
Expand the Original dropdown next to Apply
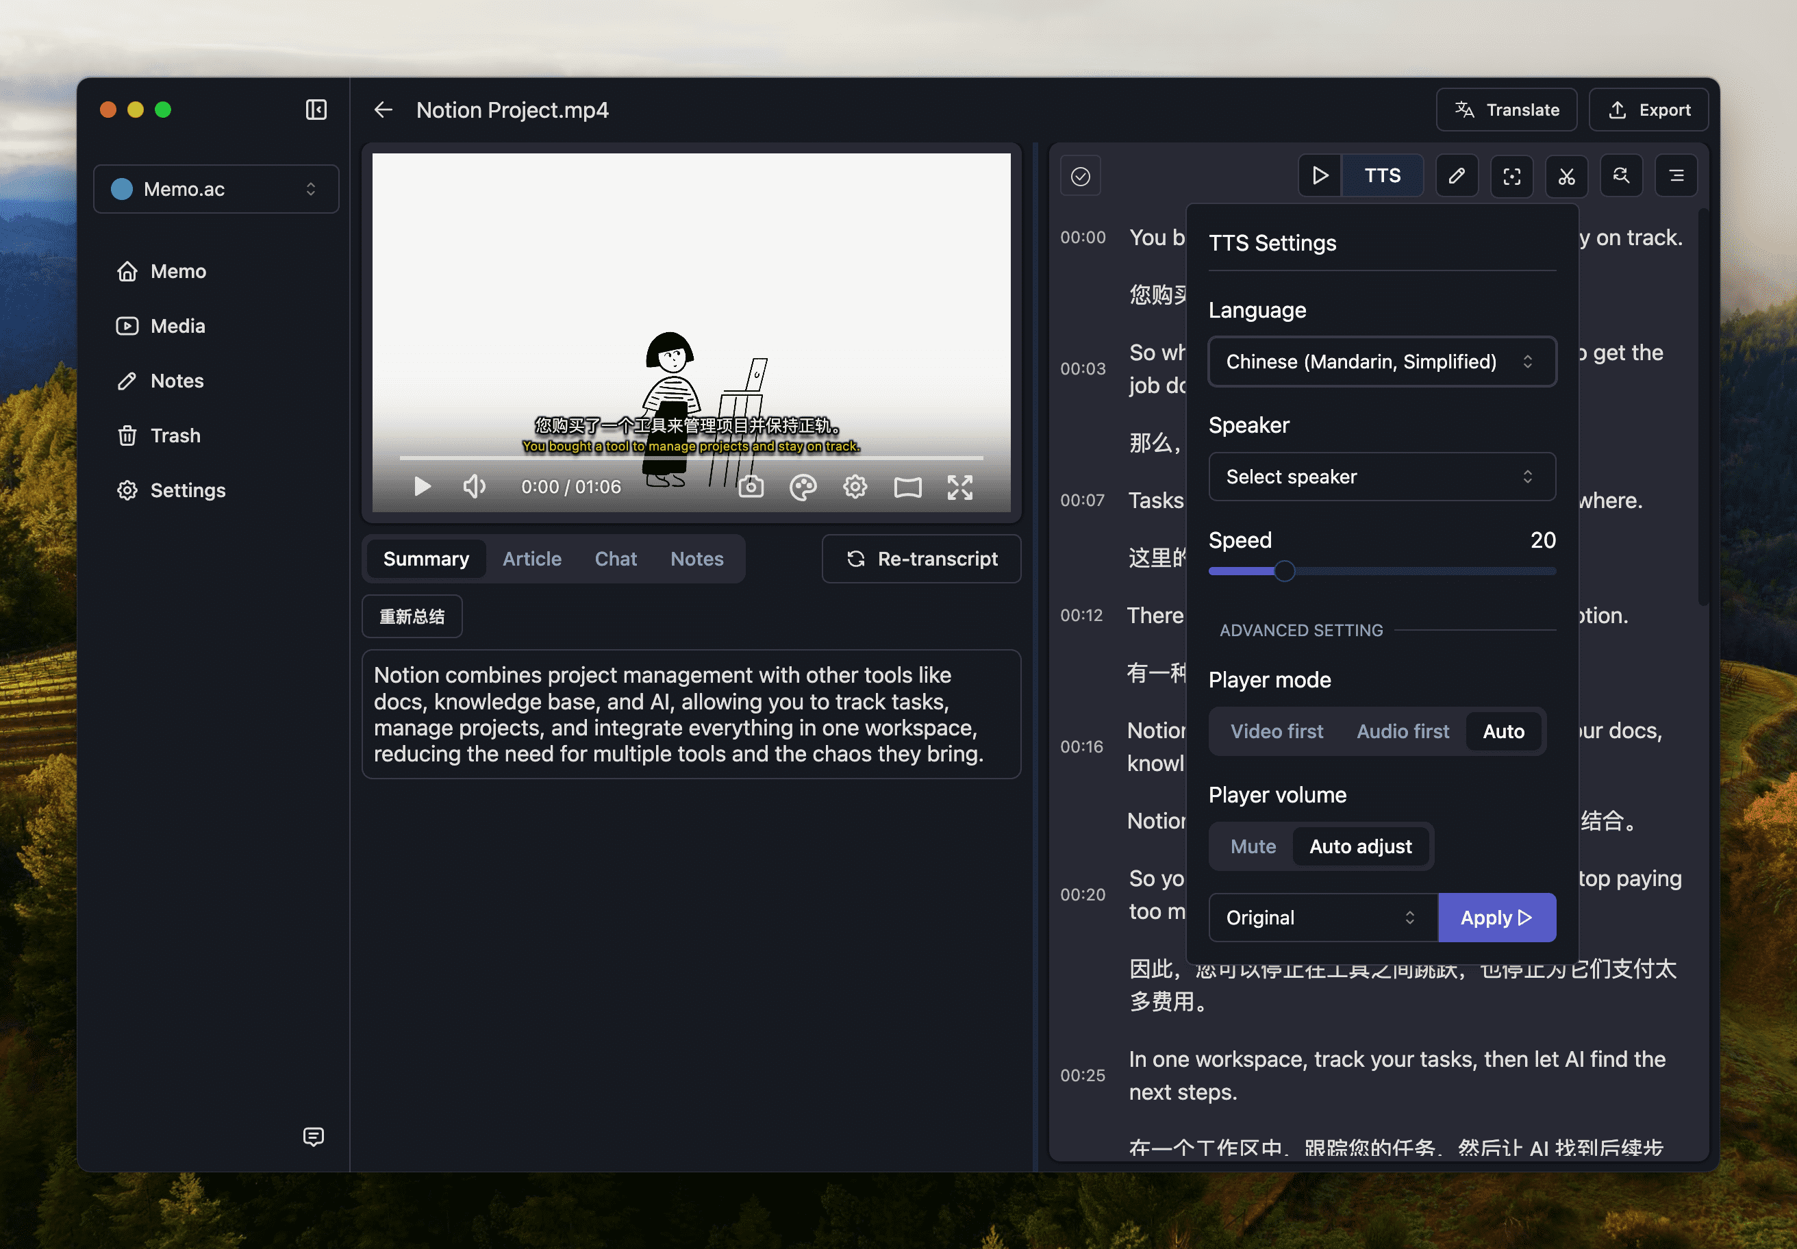click(x=1322, y=917)
